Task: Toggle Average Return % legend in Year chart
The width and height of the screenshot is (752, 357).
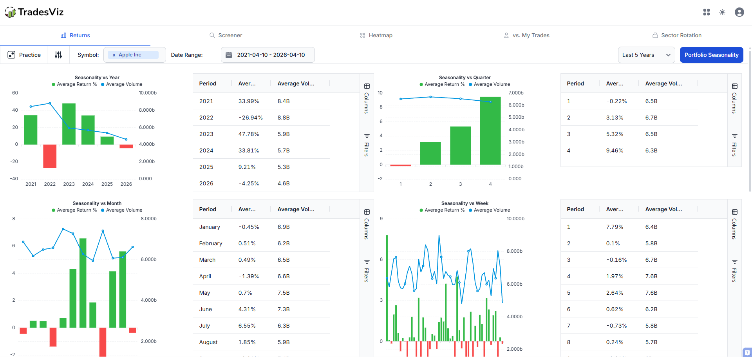Action: pos(74,84)
